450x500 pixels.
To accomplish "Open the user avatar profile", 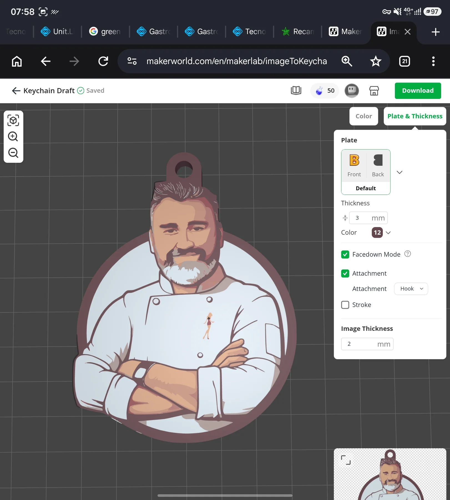I will [x=352, y=91].
